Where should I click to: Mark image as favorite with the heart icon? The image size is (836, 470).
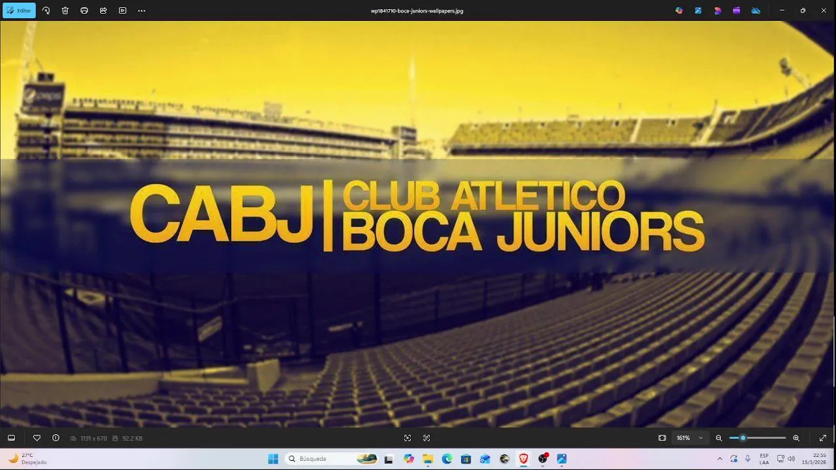pyautogui.click(x=37, y=438)
